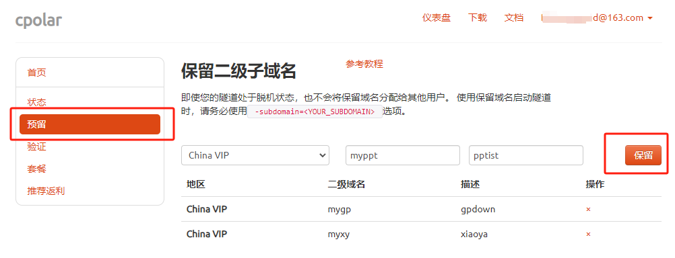The image size is (675, 258).
Task: Open the 验证 sidebar item
Action: pyautogui.click(x=36, y=147)
